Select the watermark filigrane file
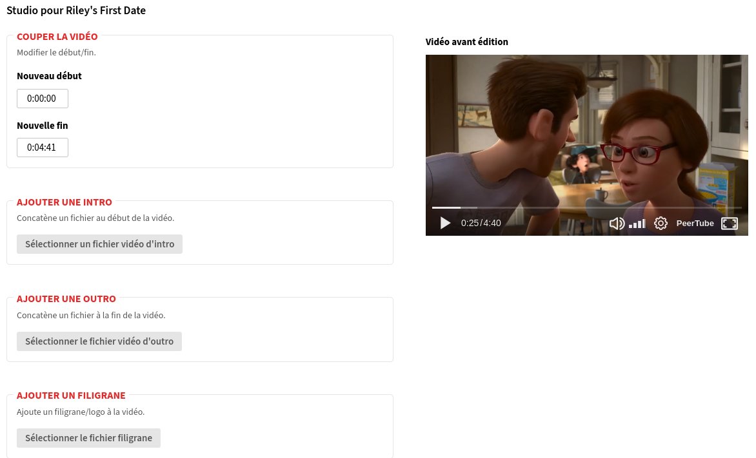The height and width of the screenshot is (458, 756). (x=88, y=438)
